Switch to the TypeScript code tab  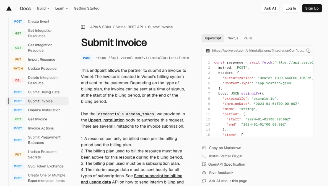213,38
